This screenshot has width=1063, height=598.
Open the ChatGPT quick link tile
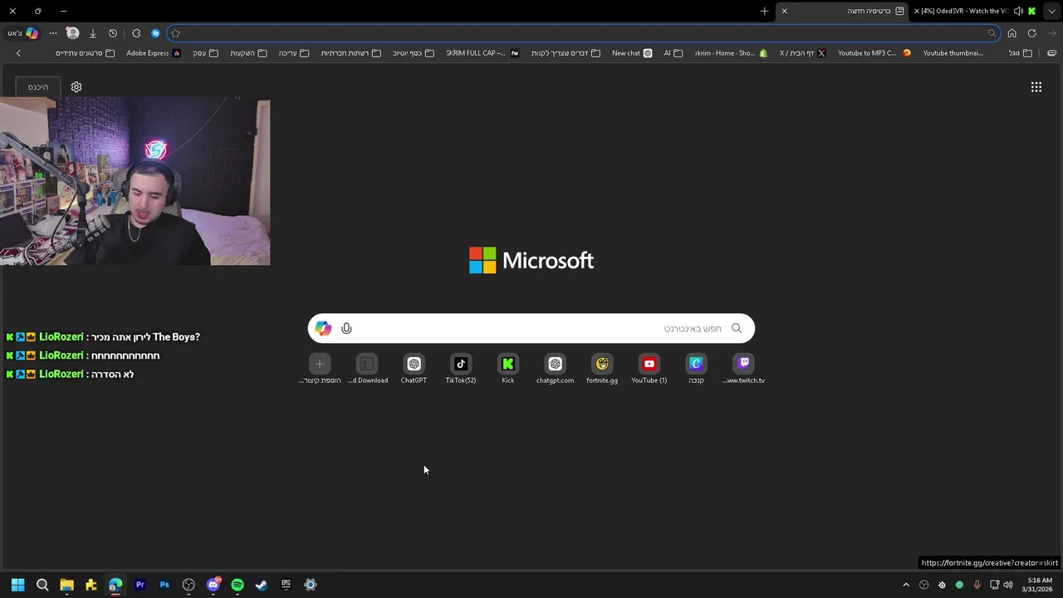414,369
